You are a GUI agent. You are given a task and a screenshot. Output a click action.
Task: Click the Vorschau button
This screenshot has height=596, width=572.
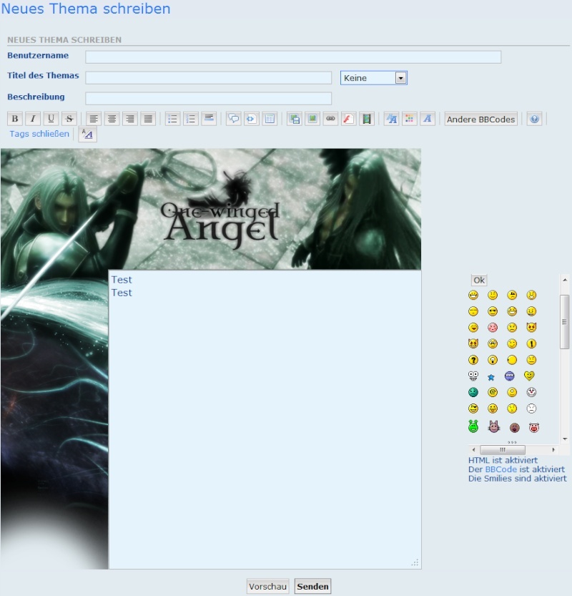coord(268,586)
